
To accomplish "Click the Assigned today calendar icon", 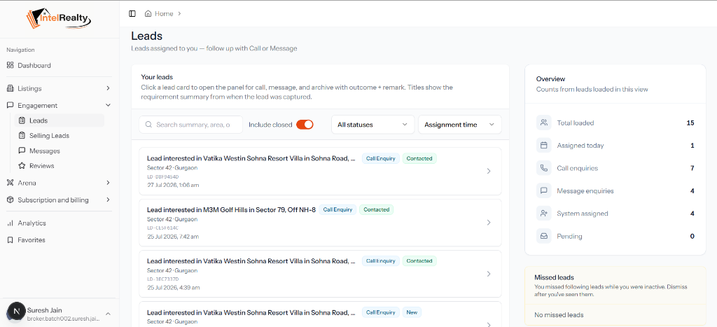I will pyautogui.click(x=543, y=146).
